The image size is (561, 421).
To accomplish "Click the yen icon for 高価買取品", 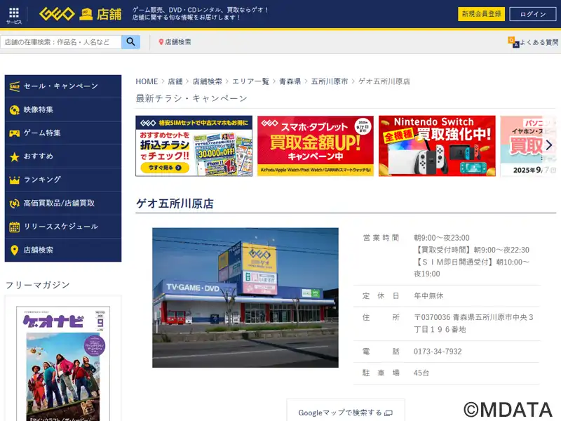I will click(14, 203).
